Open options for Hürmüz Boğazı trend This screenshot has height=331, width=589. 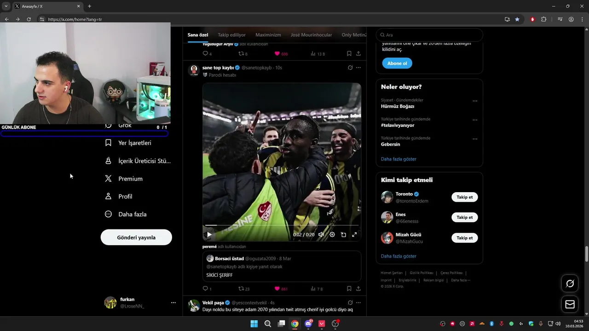tap(475, 101)
